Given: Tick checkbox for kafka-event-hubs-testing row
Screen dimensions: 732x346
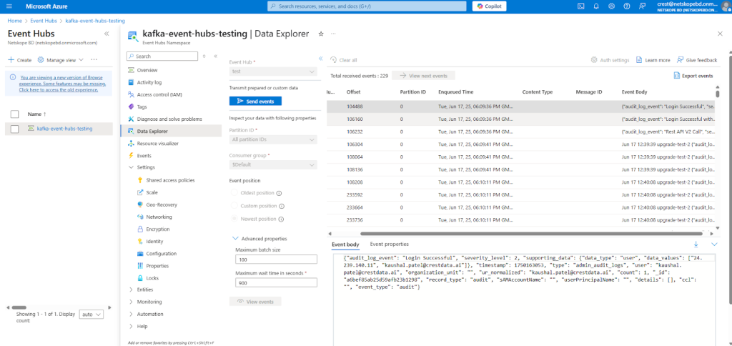Looking at the screenshot, I should (14, 129).
